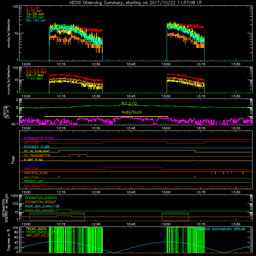Image resolution: width=256 pixels, height=256 pixels.
Task: Select the ECLIPSE_FLAG label
Action: pyautogui.click(x=35, y=164)
